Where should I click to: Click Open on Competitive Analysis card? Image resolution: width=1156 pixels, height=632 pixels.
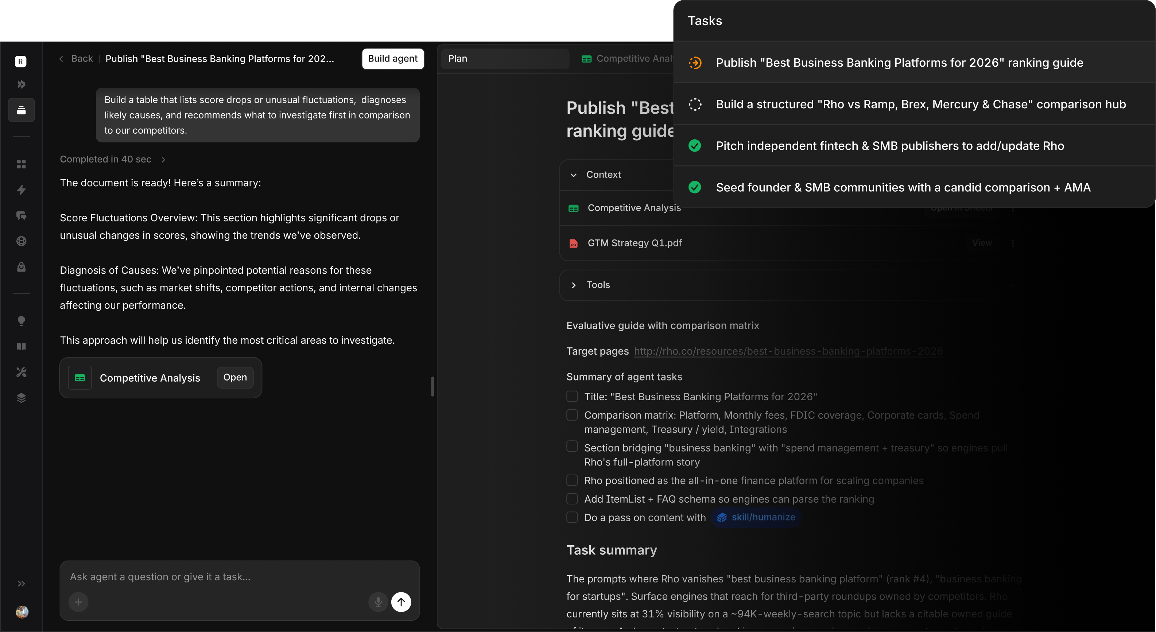(235, 378)
